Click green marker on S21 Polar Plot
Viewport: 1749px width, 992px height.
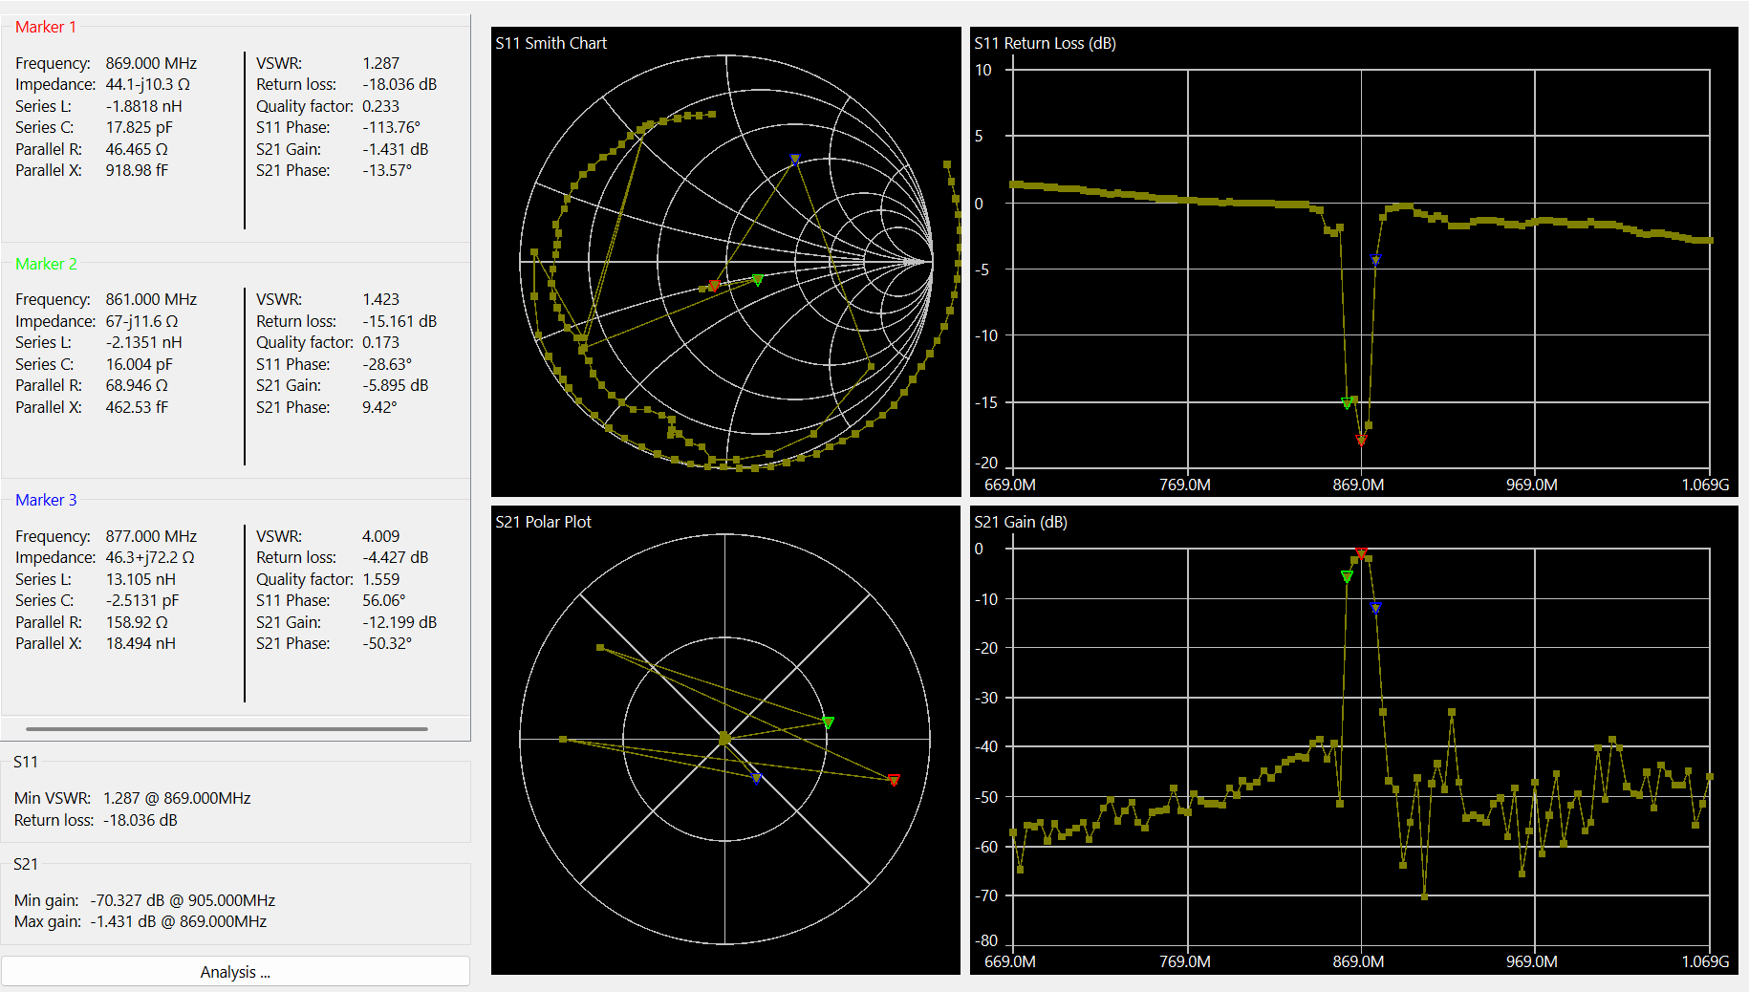point(828,722)
